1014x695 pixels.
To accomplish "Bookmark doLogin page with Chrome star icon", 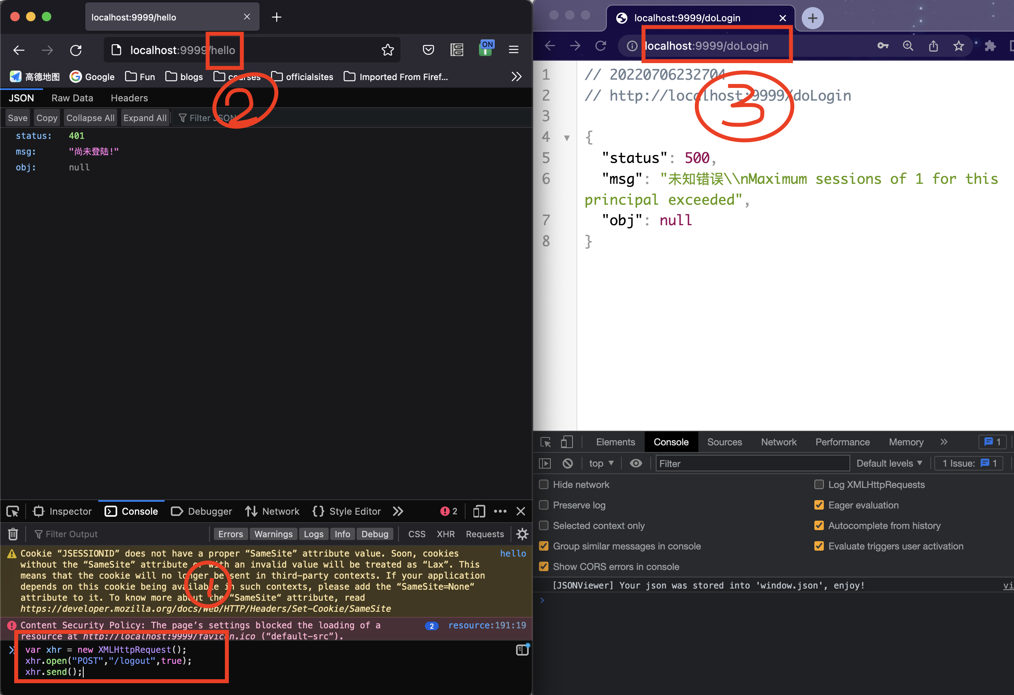I will click(x=958, y=46).
